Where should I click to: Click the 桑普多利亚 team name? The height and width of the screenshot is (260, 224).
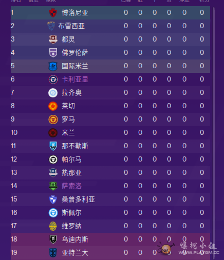coord(78,199)
